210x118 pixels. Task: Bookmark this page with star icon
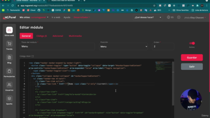(154, 6)
